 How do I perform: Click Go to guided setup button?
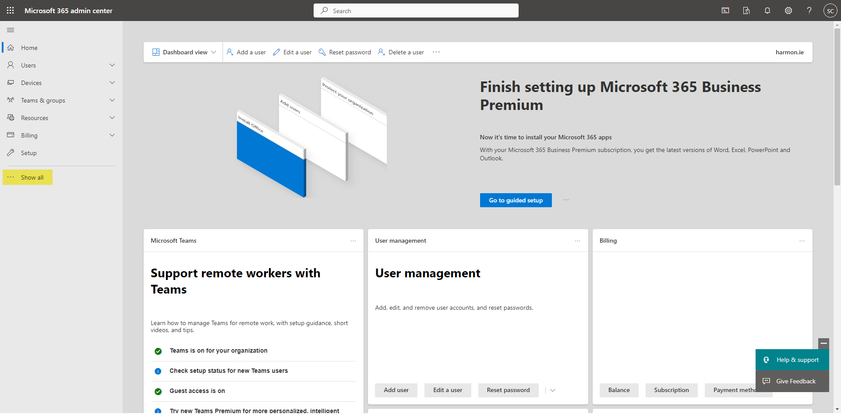pos(516,200)
